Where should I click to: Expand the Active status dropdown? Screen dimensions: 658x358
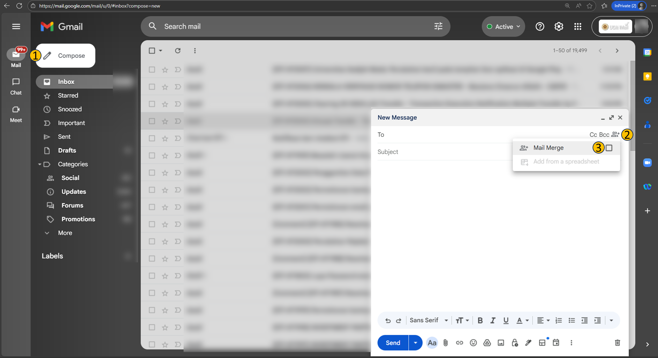click(x=503, y=27)
